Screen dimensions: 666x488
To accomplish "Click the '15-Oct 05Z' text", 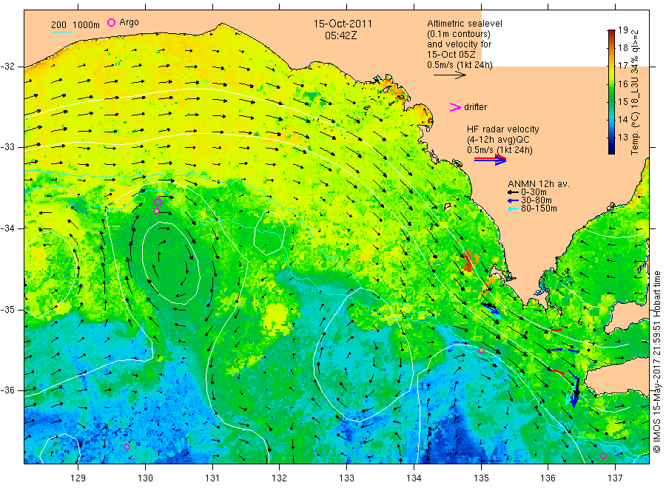I will [451, 55].
